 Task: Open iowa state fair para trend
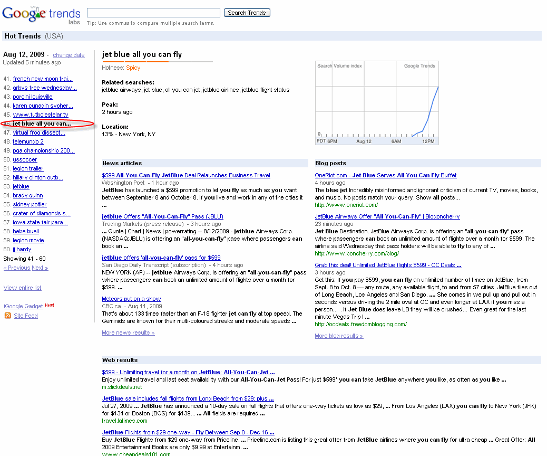(41, 222)
